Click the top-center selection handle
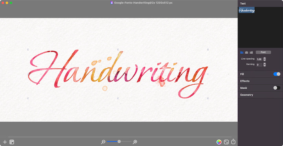The height and width of the screenshot is (146, 283). (x=118, y=49)
